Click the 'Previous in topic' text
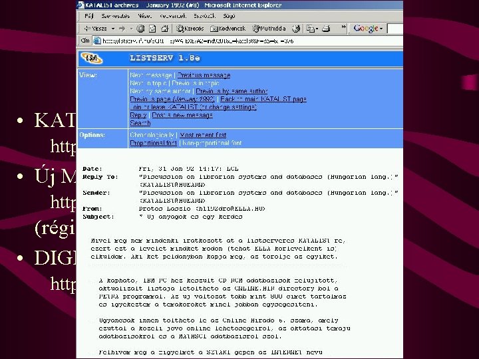The width and height of the screenshot is (479, 359). [196, 83]
